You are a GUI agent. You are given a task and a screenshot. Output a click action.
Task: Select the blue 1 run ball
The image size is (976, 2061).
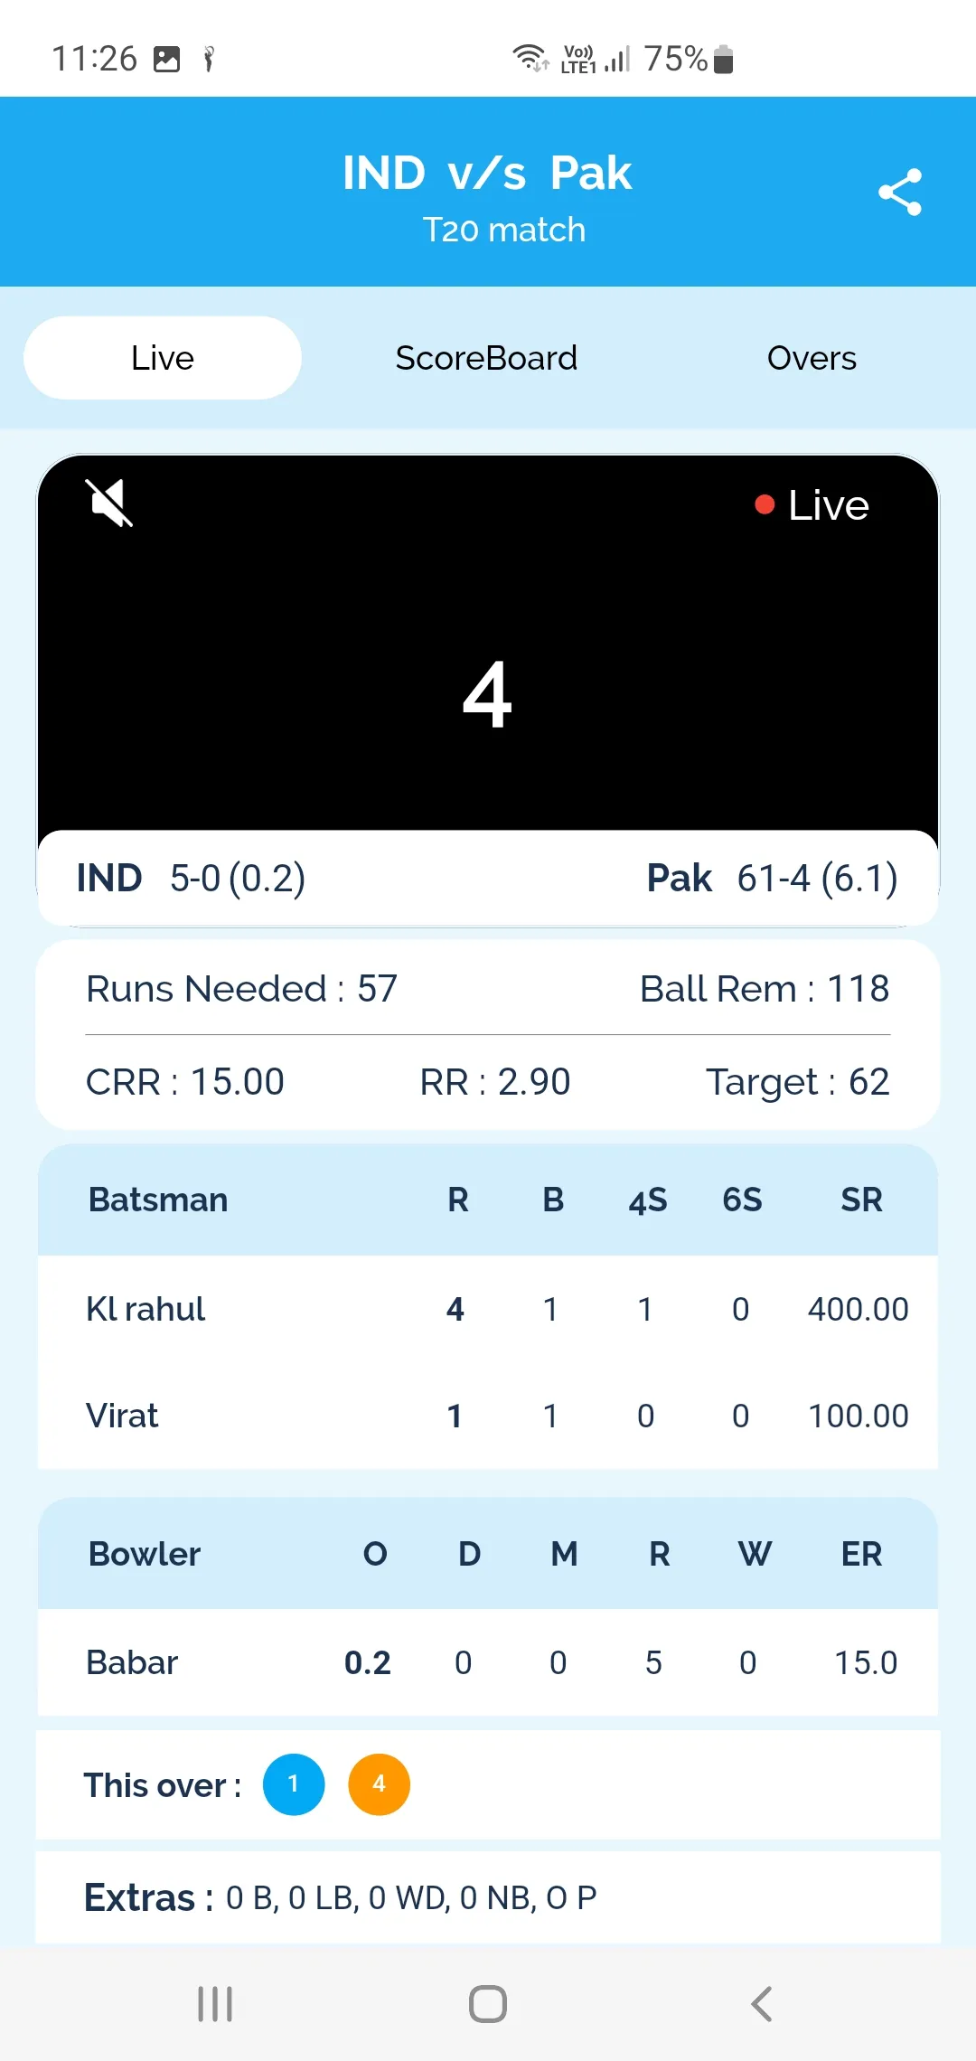tap(294, 1784)
